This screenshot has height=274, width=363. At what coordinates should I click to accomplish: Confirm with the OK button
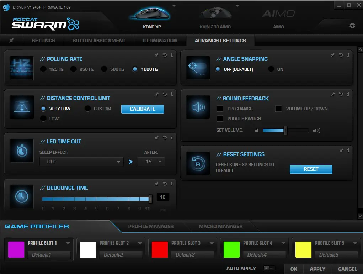tap(294, 269)
